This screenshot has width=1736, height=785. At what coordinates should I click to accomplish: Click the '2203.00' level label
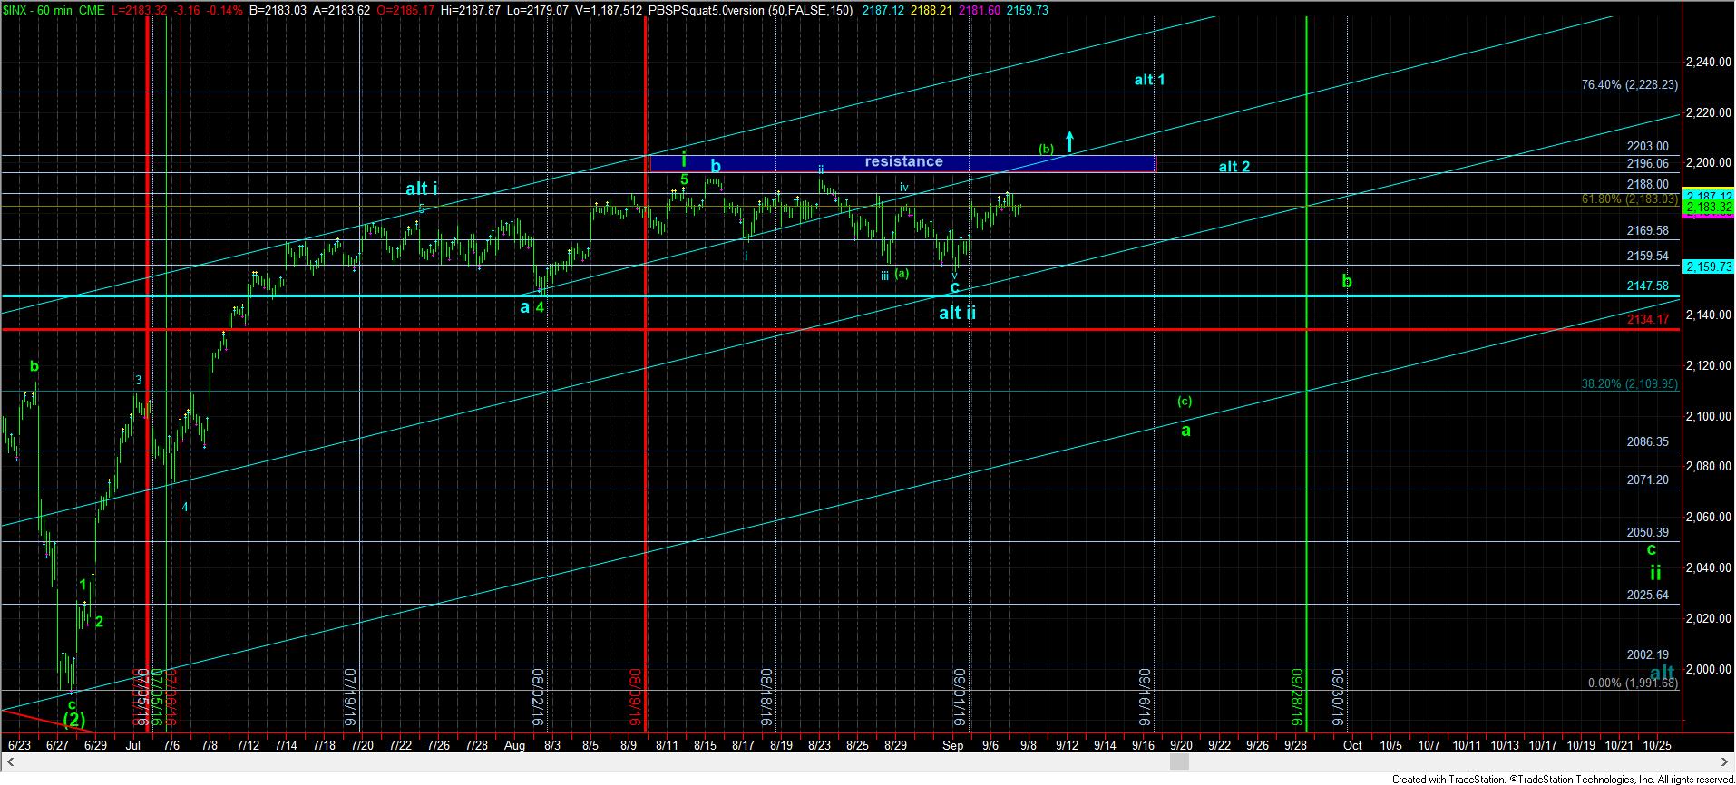pos(1647,146)
